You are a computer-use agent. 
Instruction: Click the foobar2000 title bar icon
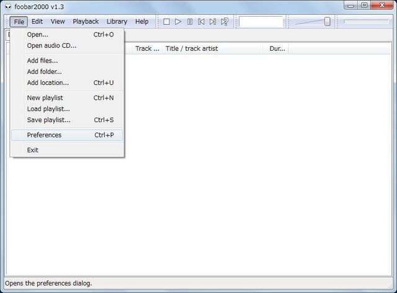pyautogui.click(x=8, y=6)
